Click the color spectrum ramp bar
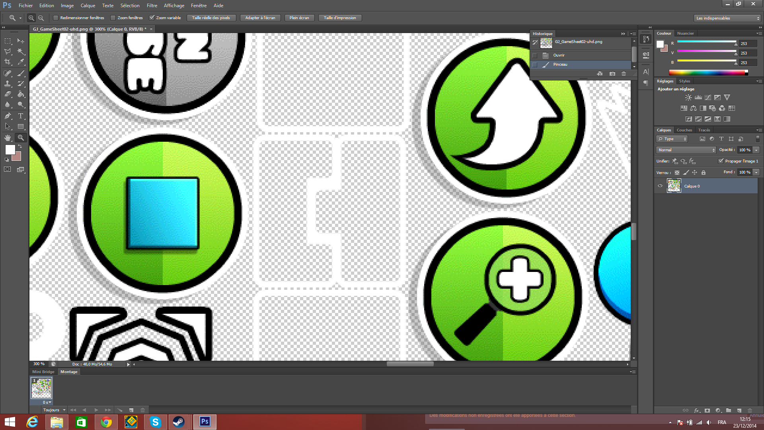Viewport: 764px width, 430px height. coord(707,72)
